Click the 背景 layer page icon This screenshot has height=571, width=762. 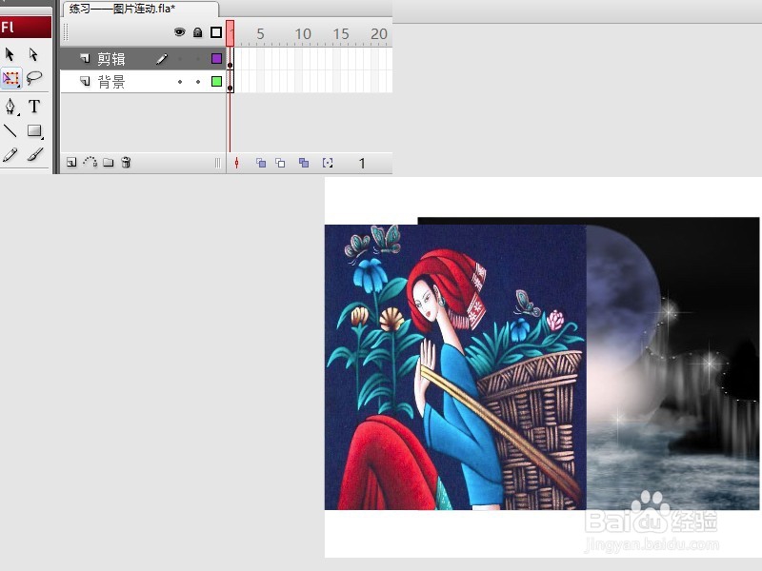[85, 81]
